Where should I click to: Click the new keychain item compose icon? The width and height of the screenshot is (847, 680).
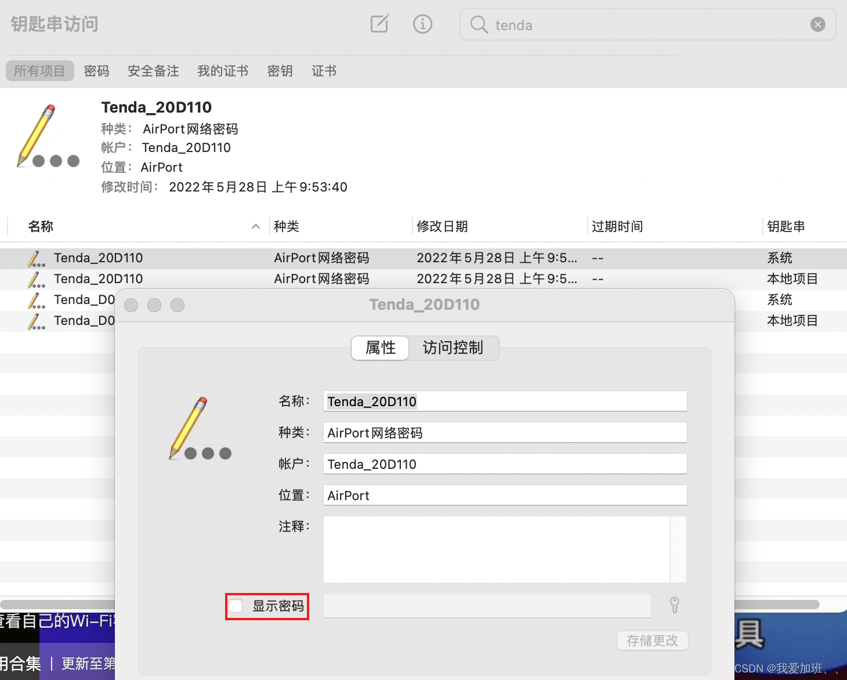click(379, 24)
